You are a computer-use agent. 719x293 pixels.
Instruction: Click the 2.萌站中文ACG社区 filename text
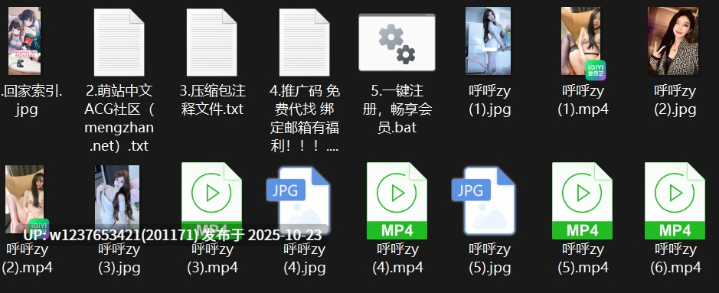click(x=119, y=118)
